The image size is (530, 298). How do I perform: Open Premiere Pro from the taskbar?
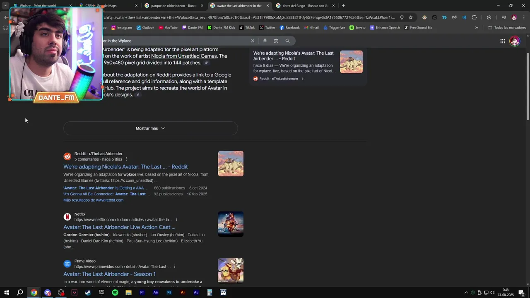tap(142, 293)
